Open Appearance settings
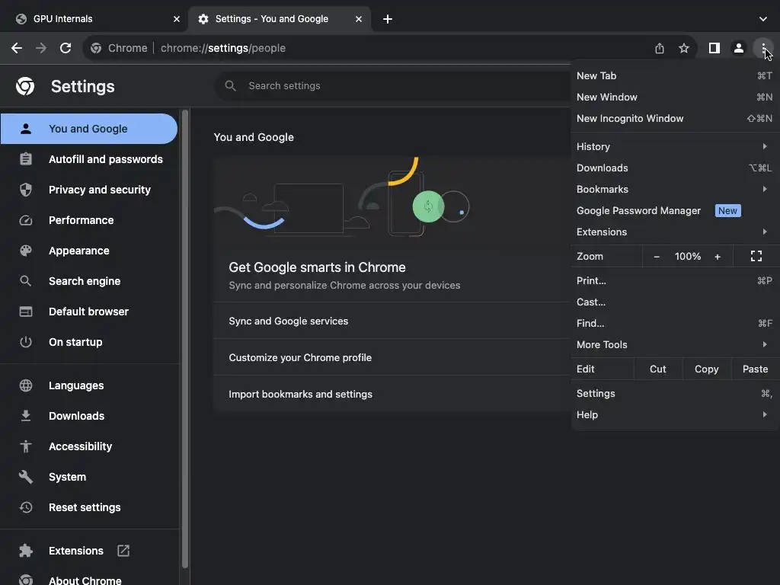This screenshot has height=585, width=780. pyautogui.click(x=88, y=251)
